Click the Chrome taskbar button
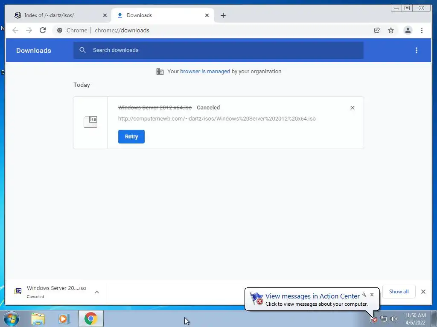Screen dimensions: 437x327 coord(91,318)
